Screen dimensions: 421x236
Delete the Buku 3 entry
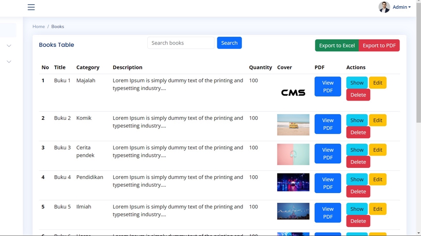358,162
